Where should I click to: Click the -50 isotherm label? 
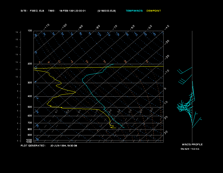pos(150,27)
